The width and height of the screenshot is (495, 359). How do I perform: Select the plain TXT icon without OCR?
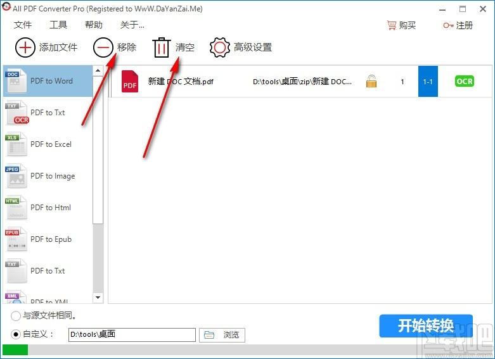coord(16,270)
